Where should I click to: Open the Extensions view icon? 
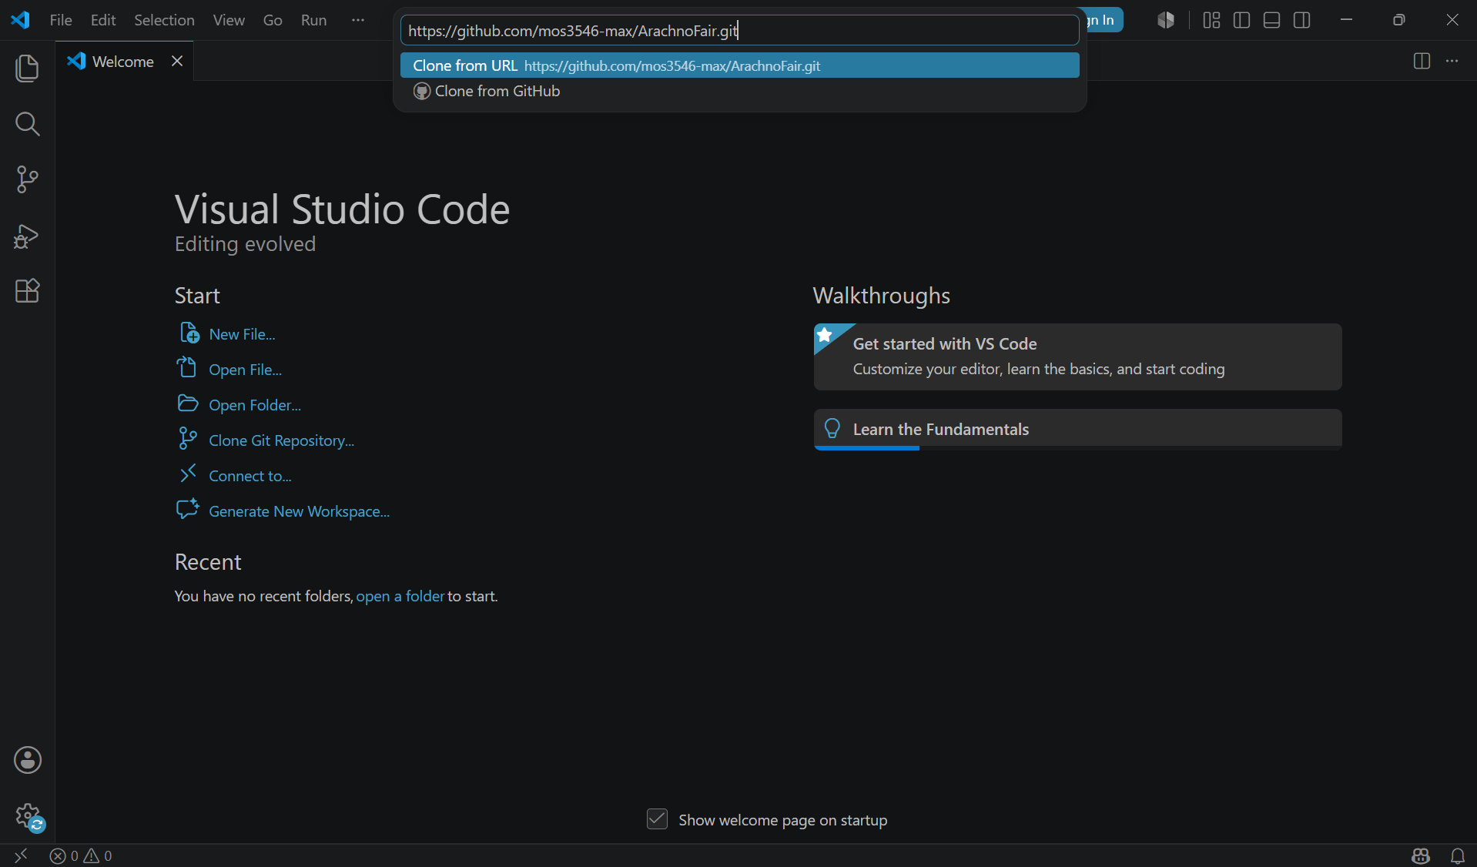(x=28, y=290)
